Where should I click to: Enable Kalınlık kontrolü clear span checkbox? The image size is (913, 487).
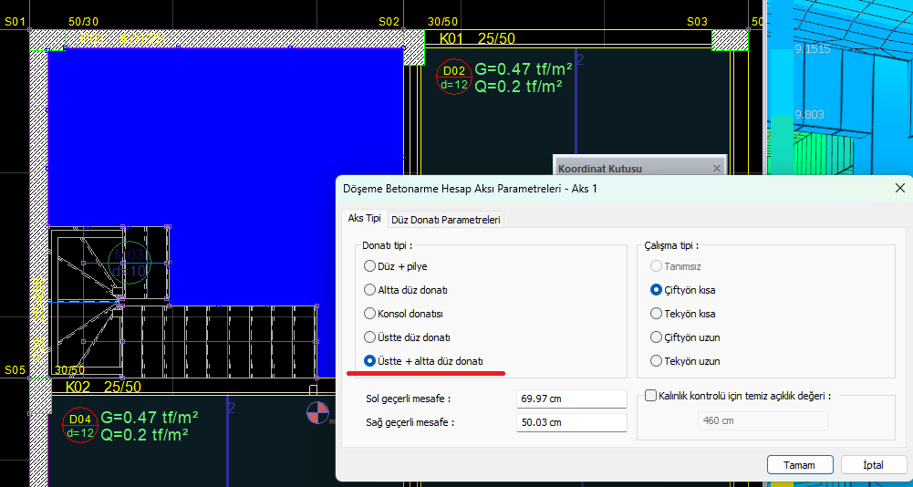[650, 396]
